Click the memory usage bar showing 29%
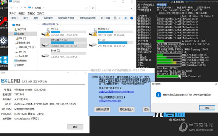The image size is (218, 136). coord(169,41)
